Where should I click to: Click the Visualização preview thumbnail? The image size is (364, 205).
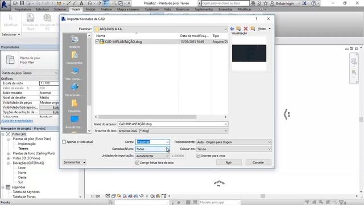tap(249, 53)
